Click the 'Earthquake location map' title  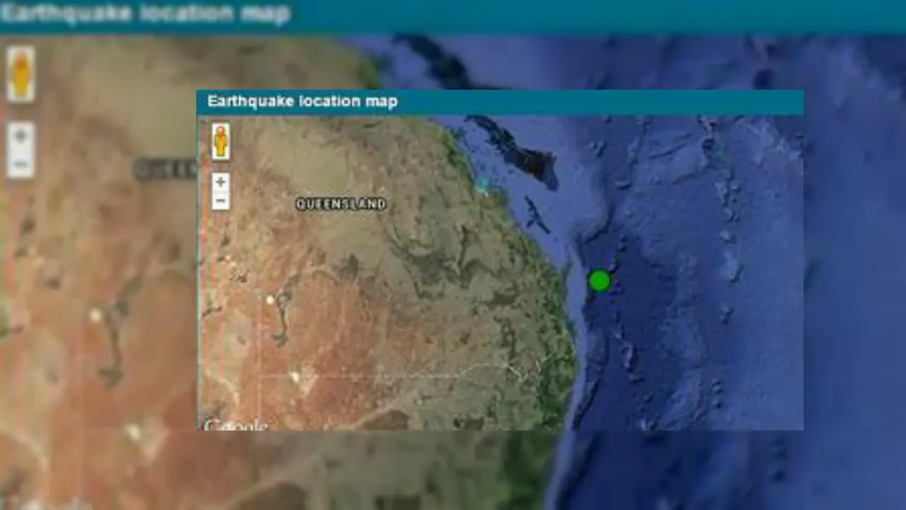click(302, 101)
